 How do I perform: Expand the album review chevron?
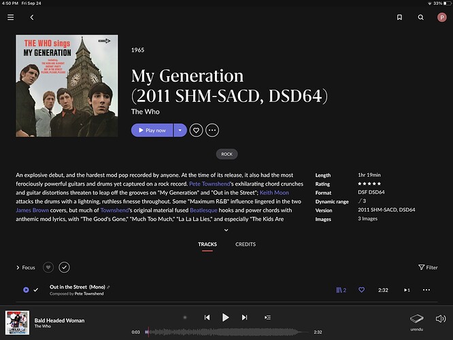(x=227, y=230)
